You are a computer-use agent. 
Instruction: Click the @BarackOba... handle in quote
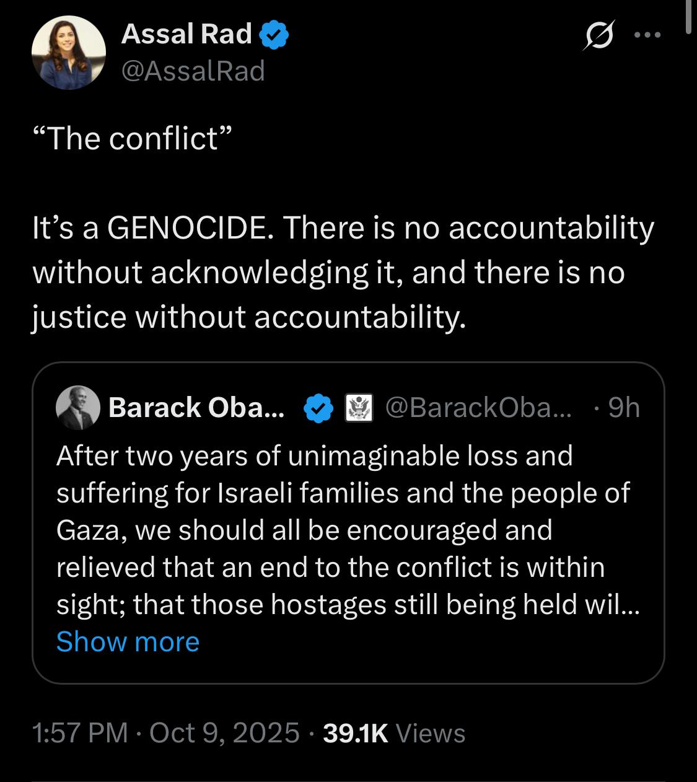pos(479,408)
